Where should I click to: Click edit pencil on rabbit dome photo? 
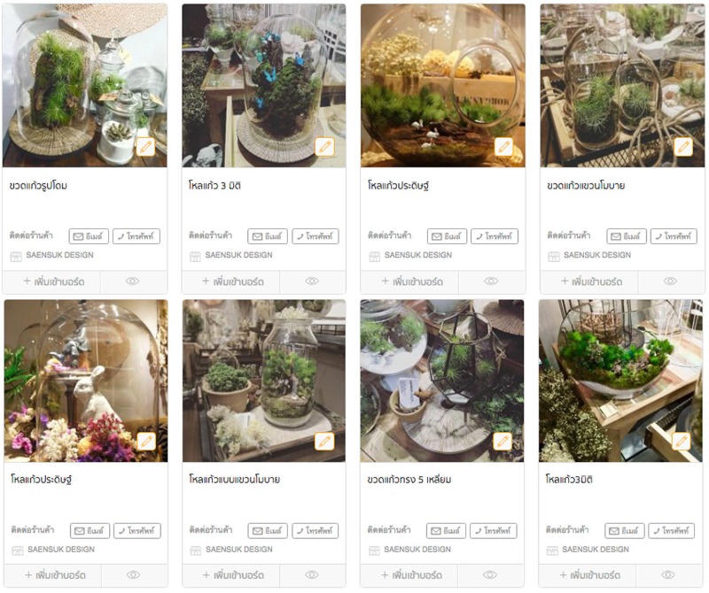(x=146, y=442)
